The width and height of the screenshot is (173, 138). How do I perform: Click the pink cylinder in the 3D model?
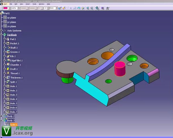pos(119,69)
